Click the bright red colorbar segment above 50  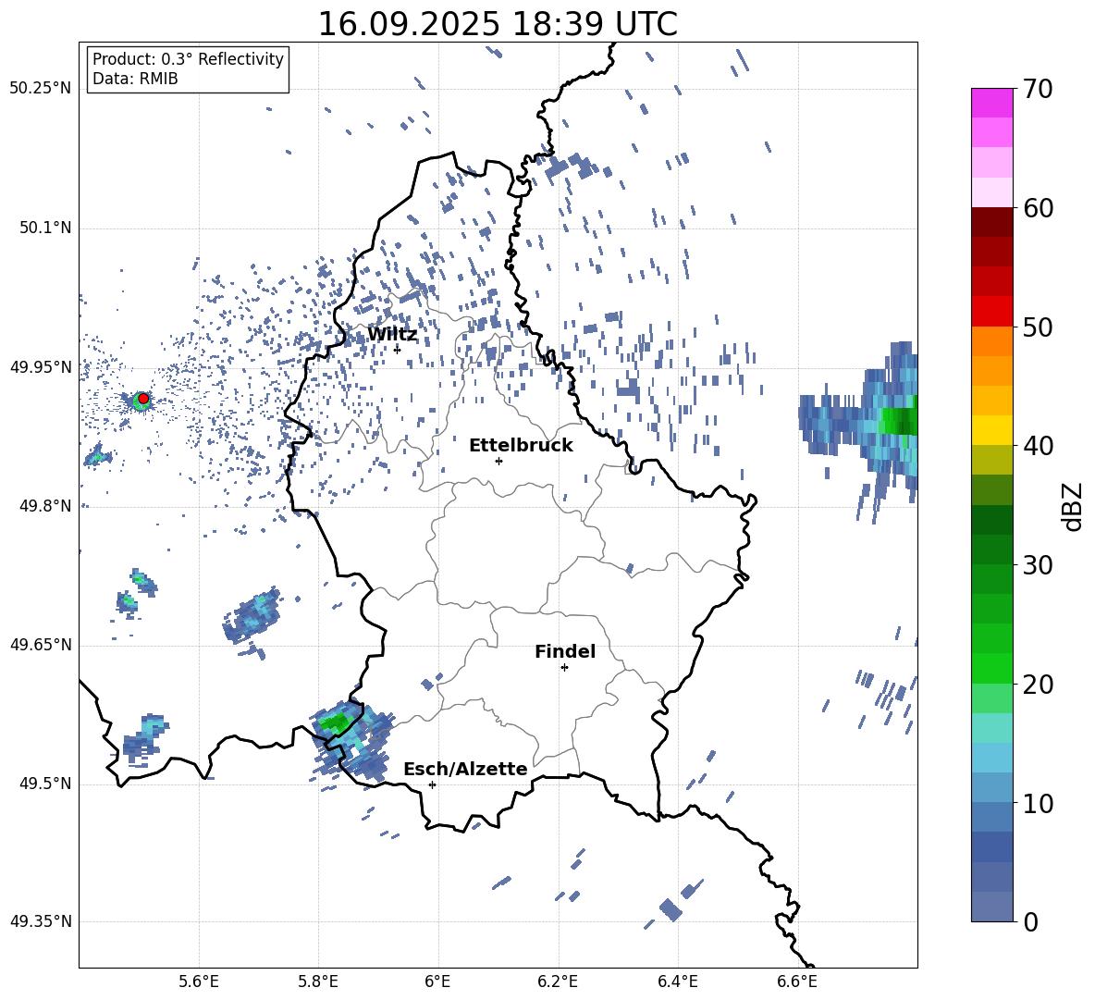[x=991, y=312]
